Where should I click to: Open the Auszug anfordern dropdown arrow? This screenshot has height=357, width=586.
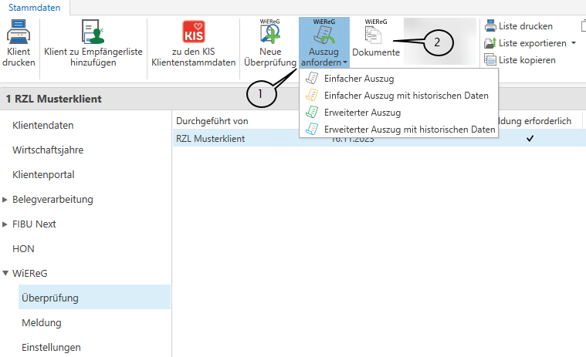click(x=346, y=62)
